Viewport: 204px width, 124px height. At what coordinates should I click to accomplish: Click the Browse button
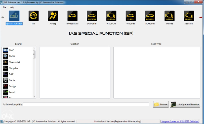point(161,104)
